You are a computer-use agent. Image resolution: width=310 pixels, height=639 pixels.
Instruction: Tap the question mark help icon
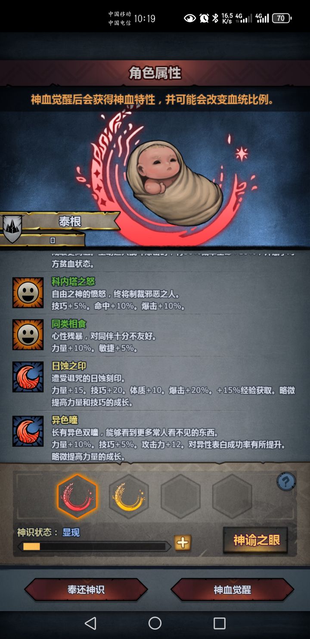point(286,482)
